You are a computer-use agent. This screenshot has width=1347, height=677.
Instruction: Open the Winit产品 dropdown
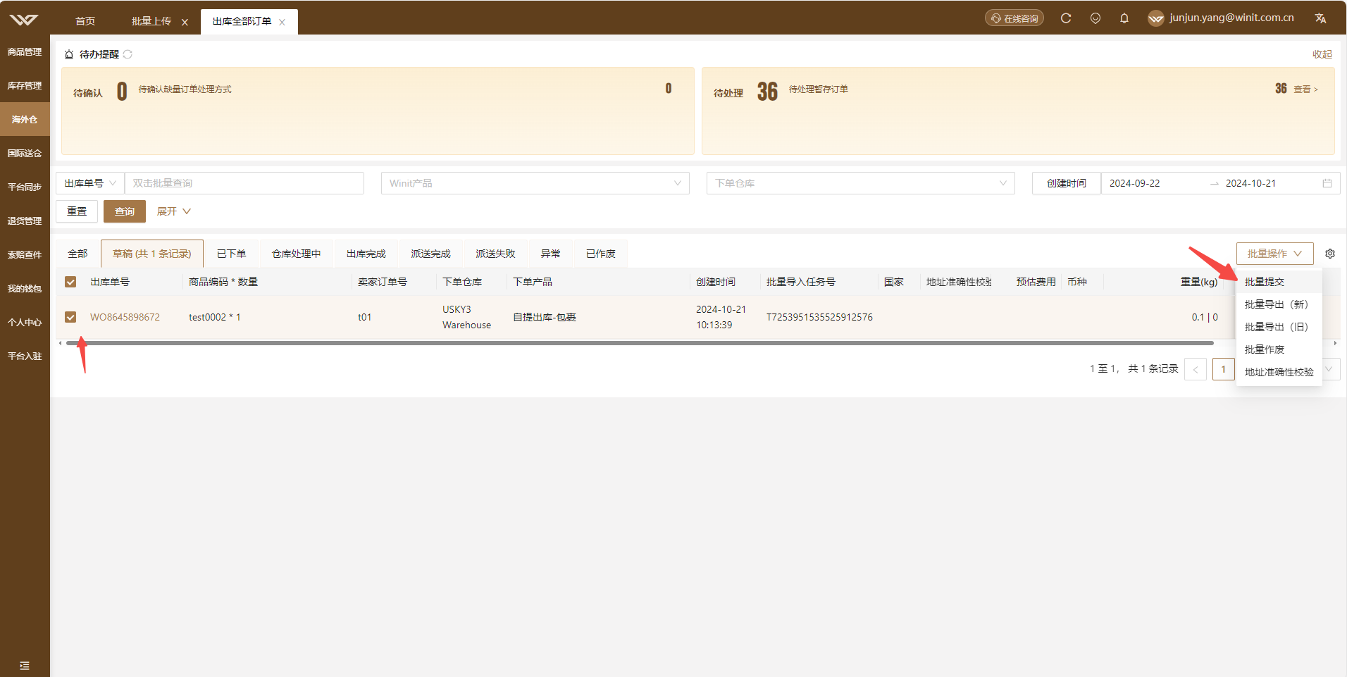point(535,183)
